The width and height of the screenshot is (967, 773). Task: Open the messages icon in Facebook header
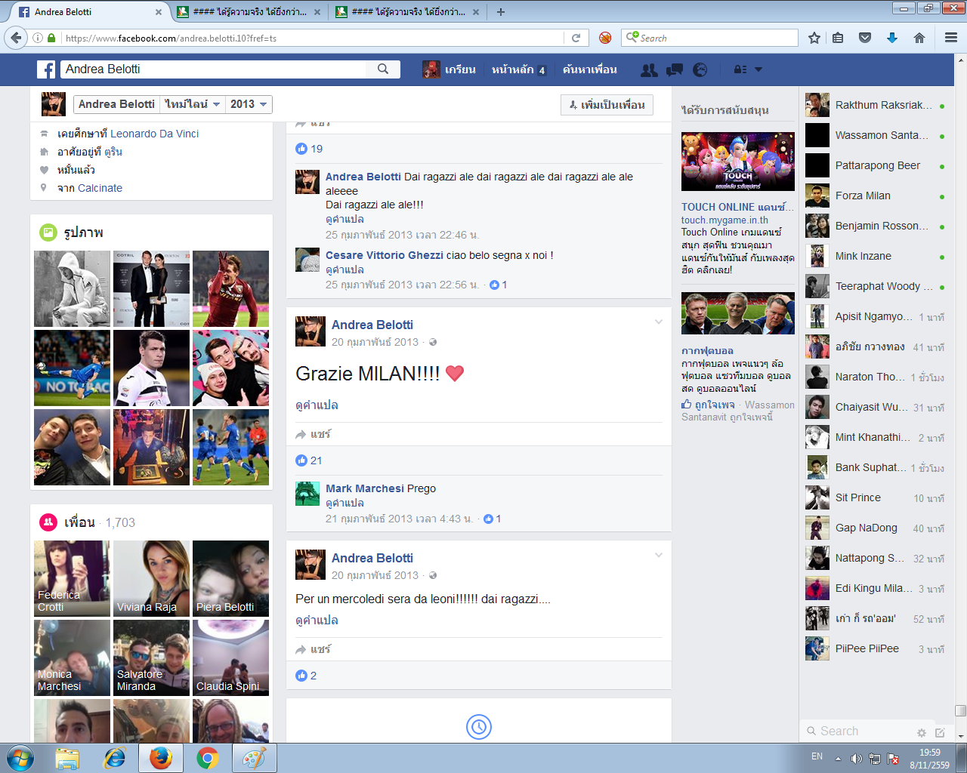(675, 69)
